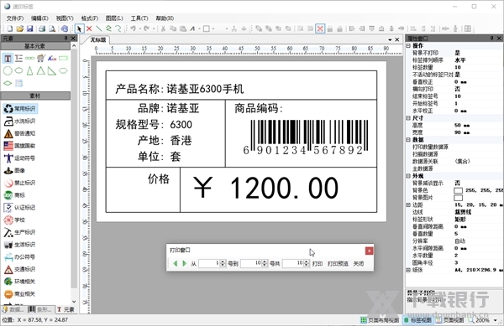
Task: Collapse the 操作 property group
Action: click(408, 46)
